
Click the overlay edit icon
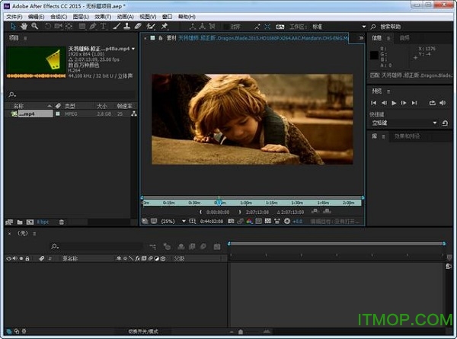pyautogui.click(x=327, y=211)
